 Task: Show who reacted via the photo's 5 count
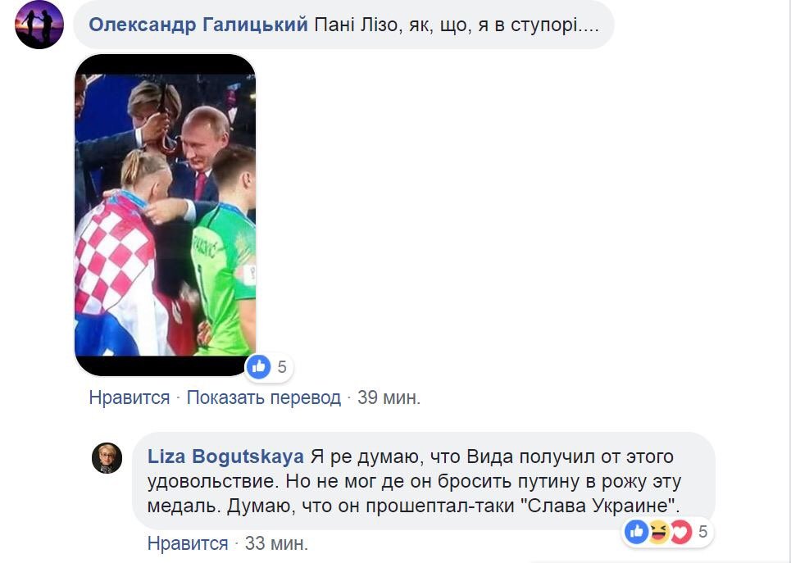pos(282,367)
